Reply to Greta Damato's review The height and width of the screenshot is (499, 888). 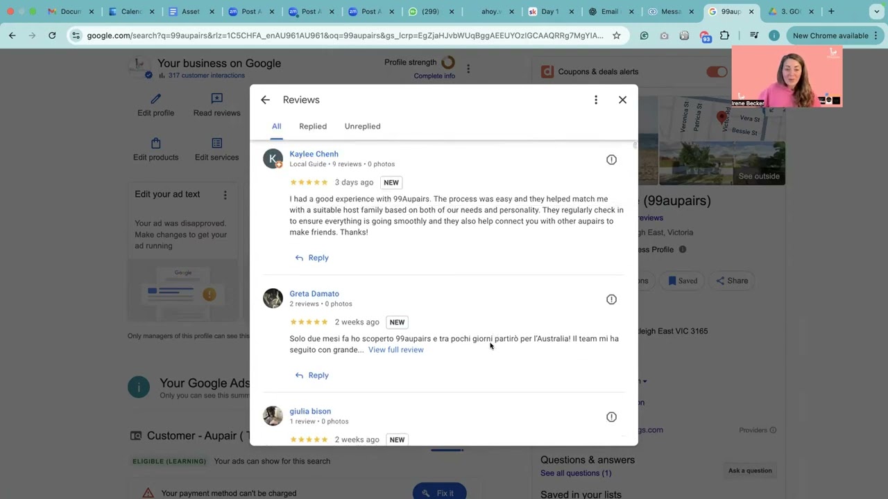pyautogui.click(x=311, y=376)
